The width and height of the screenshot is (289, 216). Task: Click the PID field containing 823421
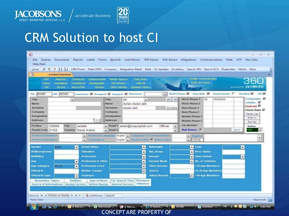(44, 94)
